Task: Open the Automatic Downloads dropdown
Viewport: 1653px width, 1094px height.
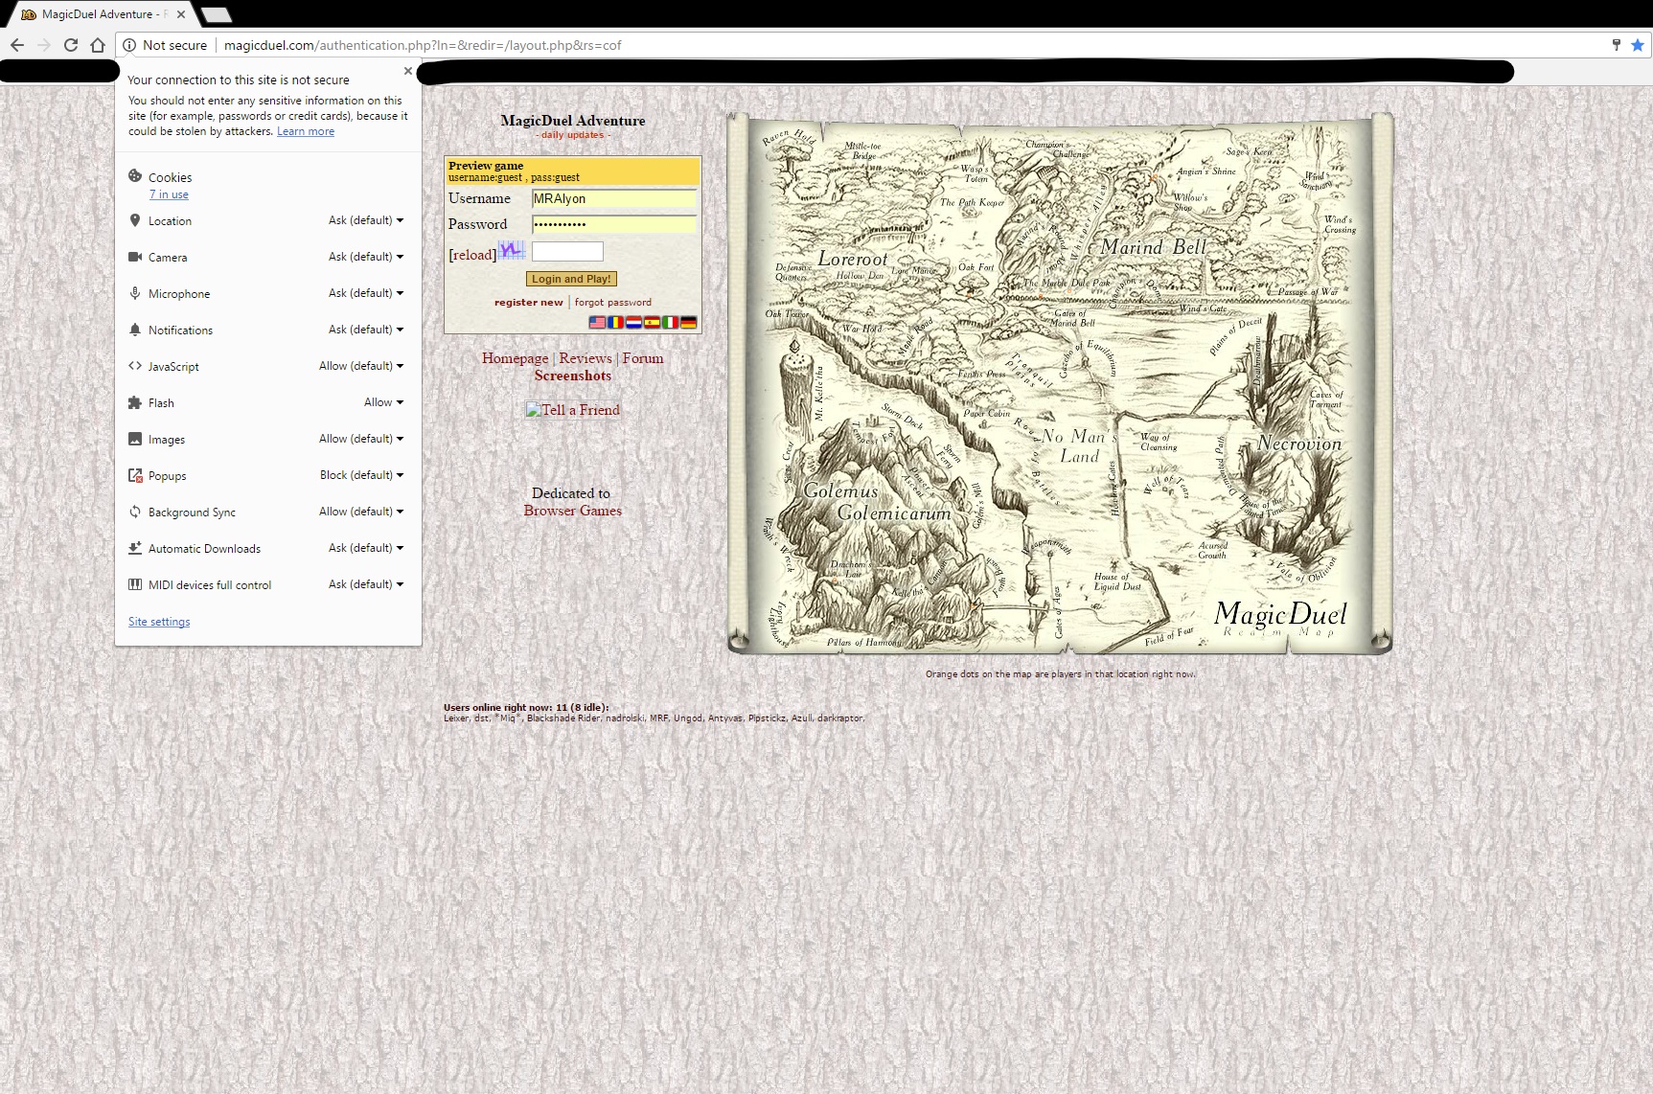Action: click(x=366, y=548)
